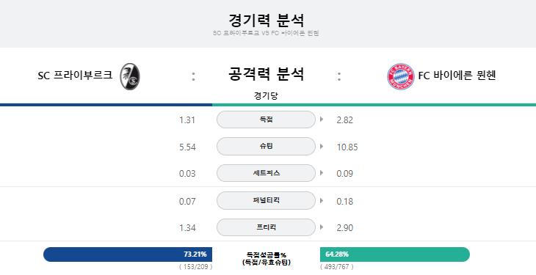Click the 경기당 label under the heading
Image resolution: width=536 pixels, height=275 pixels.
(266, 95)
